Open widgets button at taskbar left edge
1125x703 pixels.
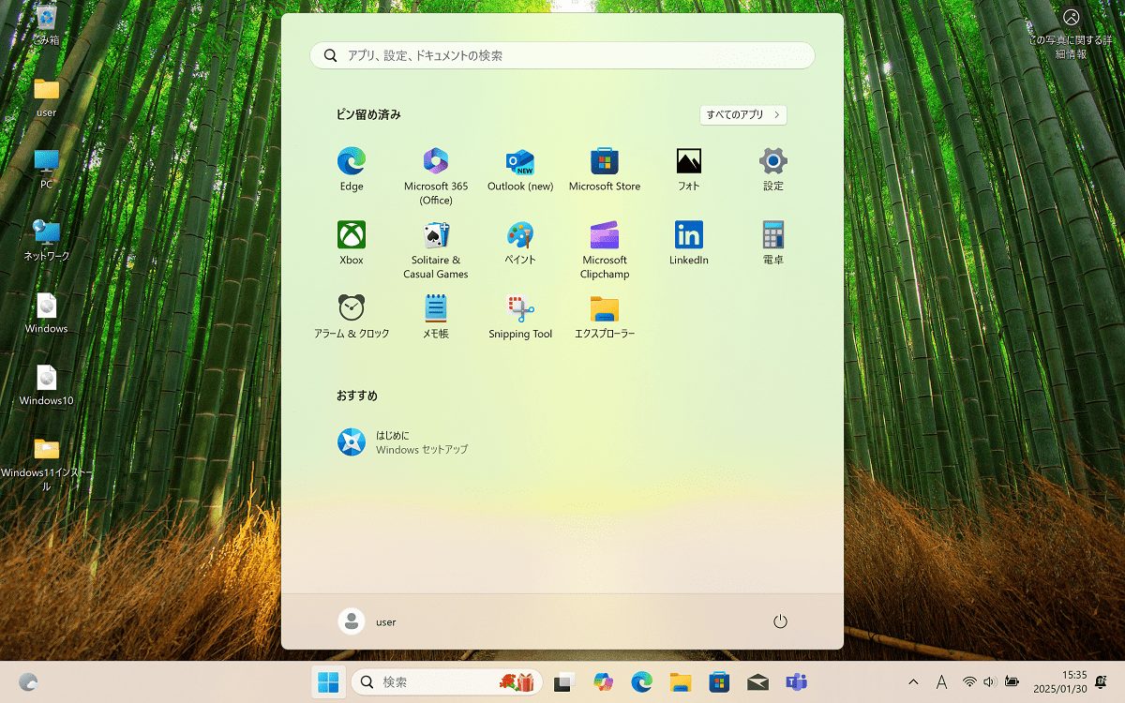[x=28, y=682]
